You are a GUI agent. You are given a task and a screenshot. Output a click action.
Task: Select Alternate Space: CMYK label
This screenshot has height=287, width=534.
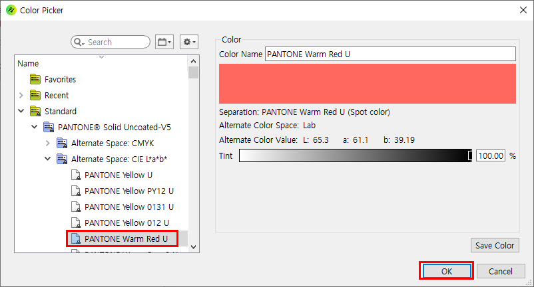point(113,143)
